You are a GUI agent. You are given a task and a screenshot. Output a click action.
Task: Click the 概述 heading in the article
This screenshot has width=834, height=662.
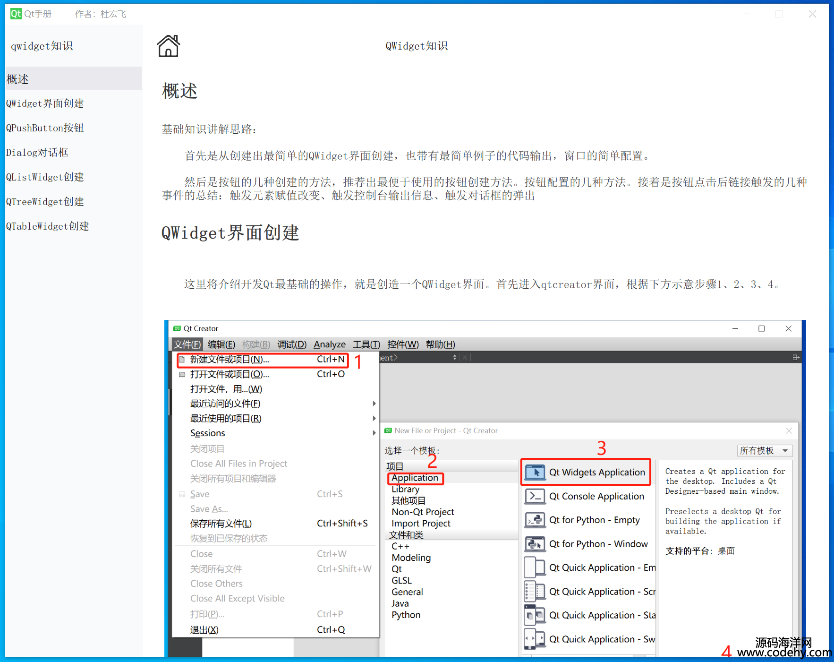[179, 91]
